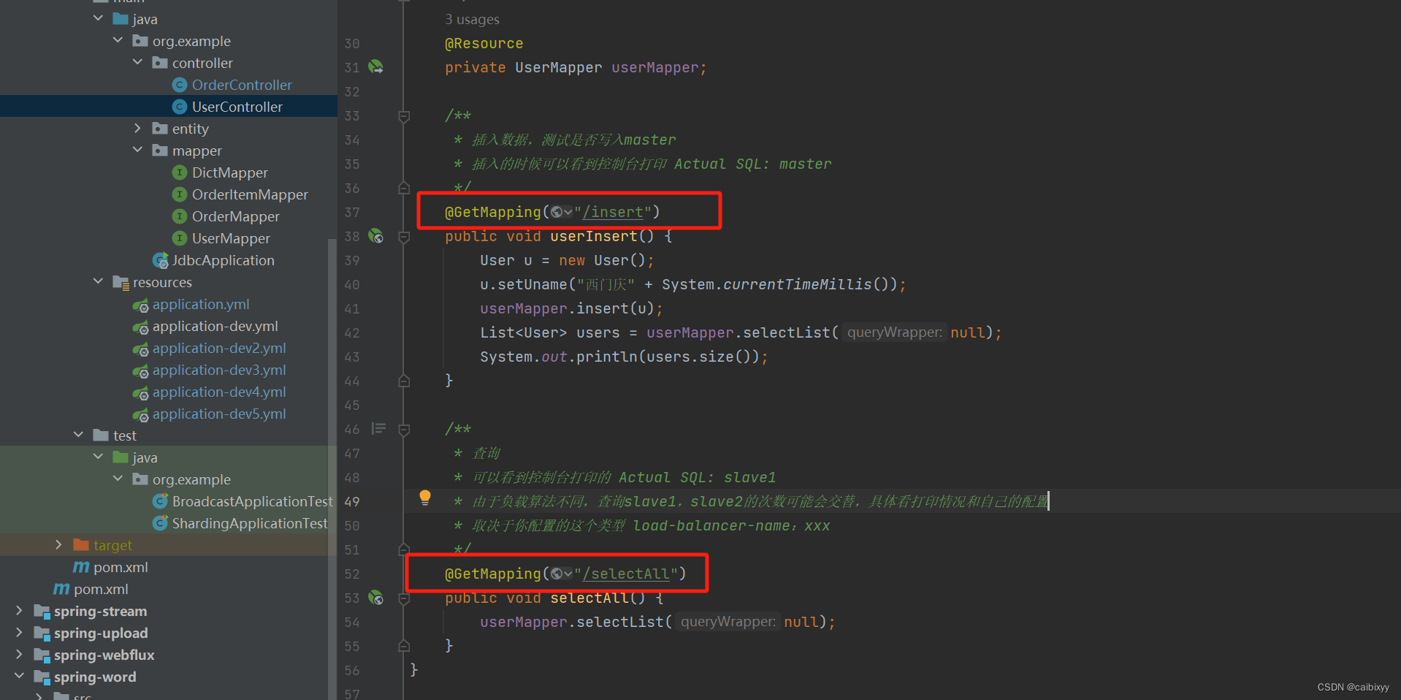
Task: Click the application-dev3.yml file icon
Action: pos(141,371)
